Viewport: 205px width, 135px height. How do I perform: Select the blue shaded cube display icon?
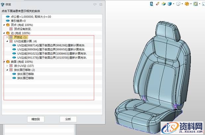(x=170, y=4)
